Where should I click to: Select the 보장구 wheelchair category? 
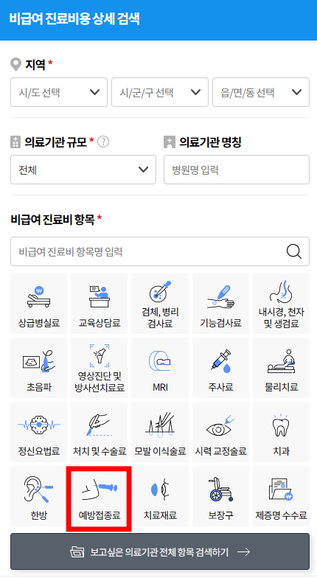point(220,496)
